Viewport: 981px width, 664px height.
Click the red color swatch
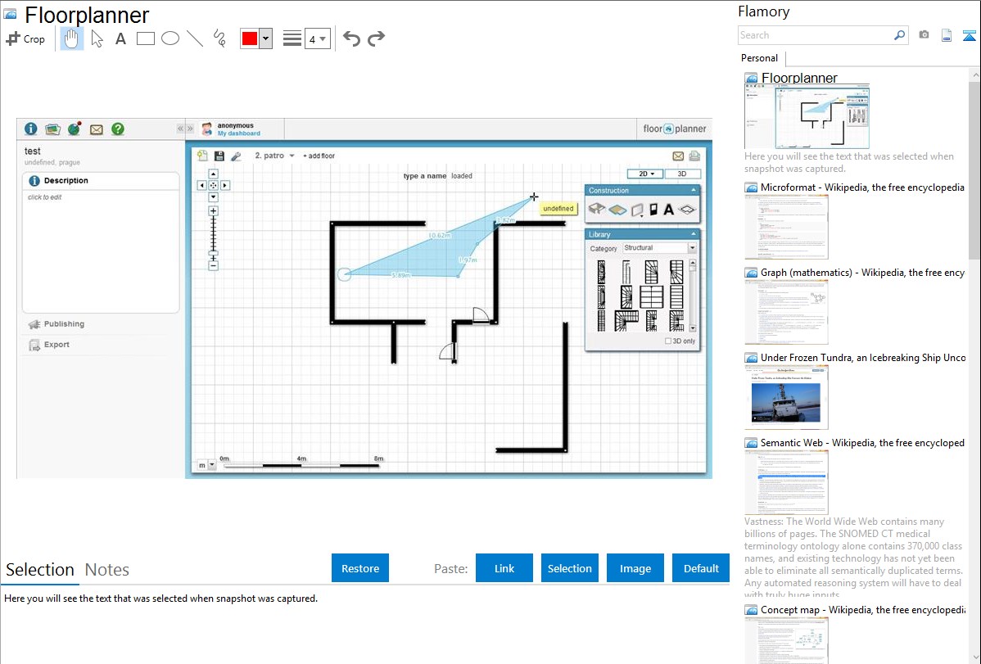tap(250, 38)
